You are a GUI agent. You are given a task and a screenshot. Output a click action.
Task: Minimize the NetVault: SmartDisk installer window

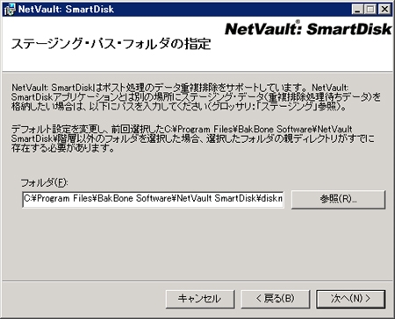[x=357, y=10]
